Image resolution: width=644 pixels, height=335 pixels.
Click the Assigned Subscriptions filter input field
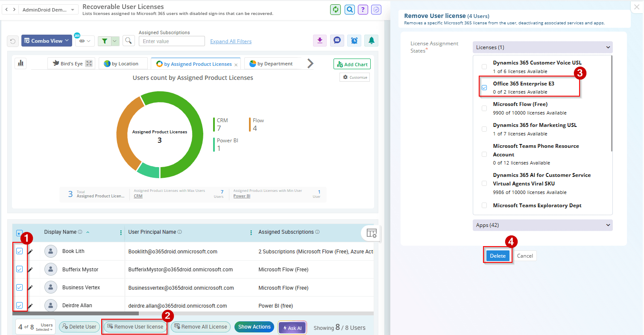(x=172, y=41)
